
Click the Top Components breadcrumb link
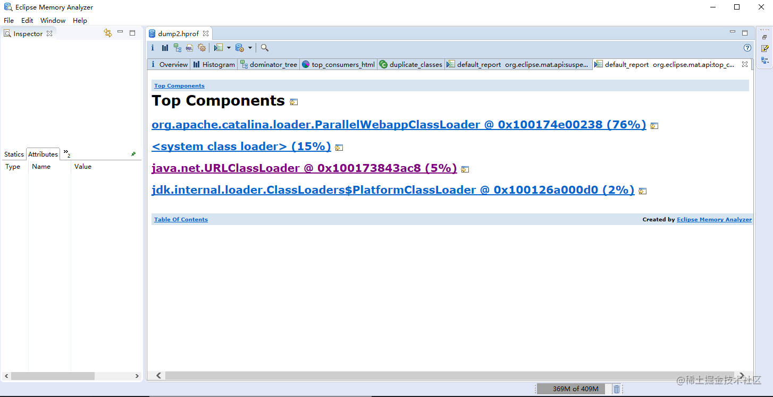coord(179,86)
